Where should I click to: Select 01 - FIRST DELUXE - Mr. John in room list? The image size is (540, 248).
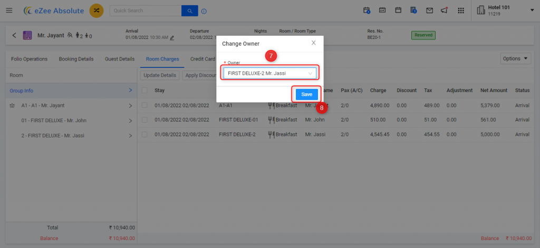click(x=71, y=121)
